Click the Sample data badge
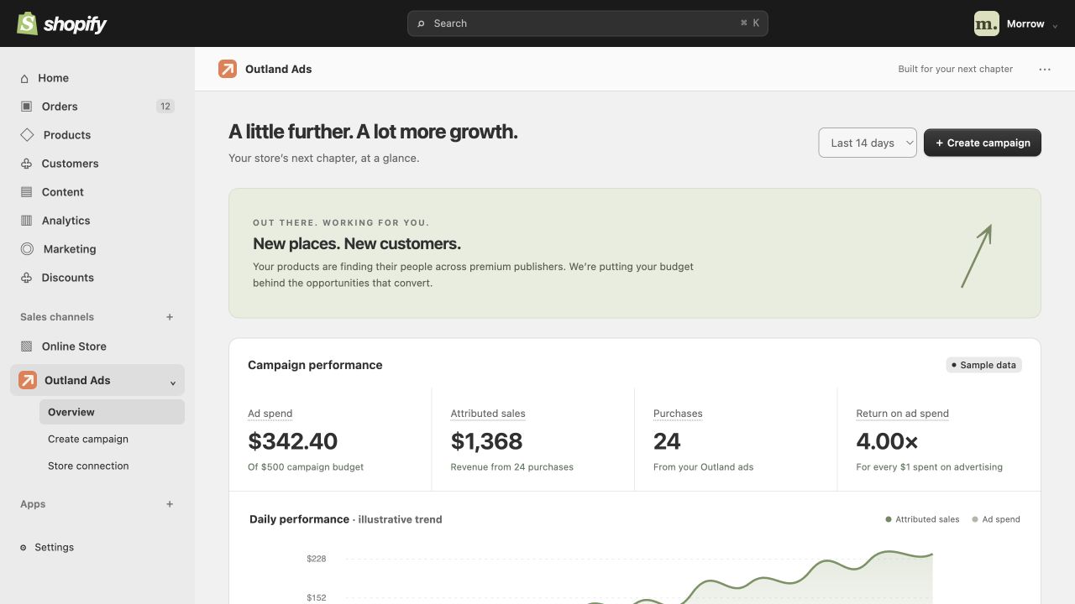 (x=983, y=365)
